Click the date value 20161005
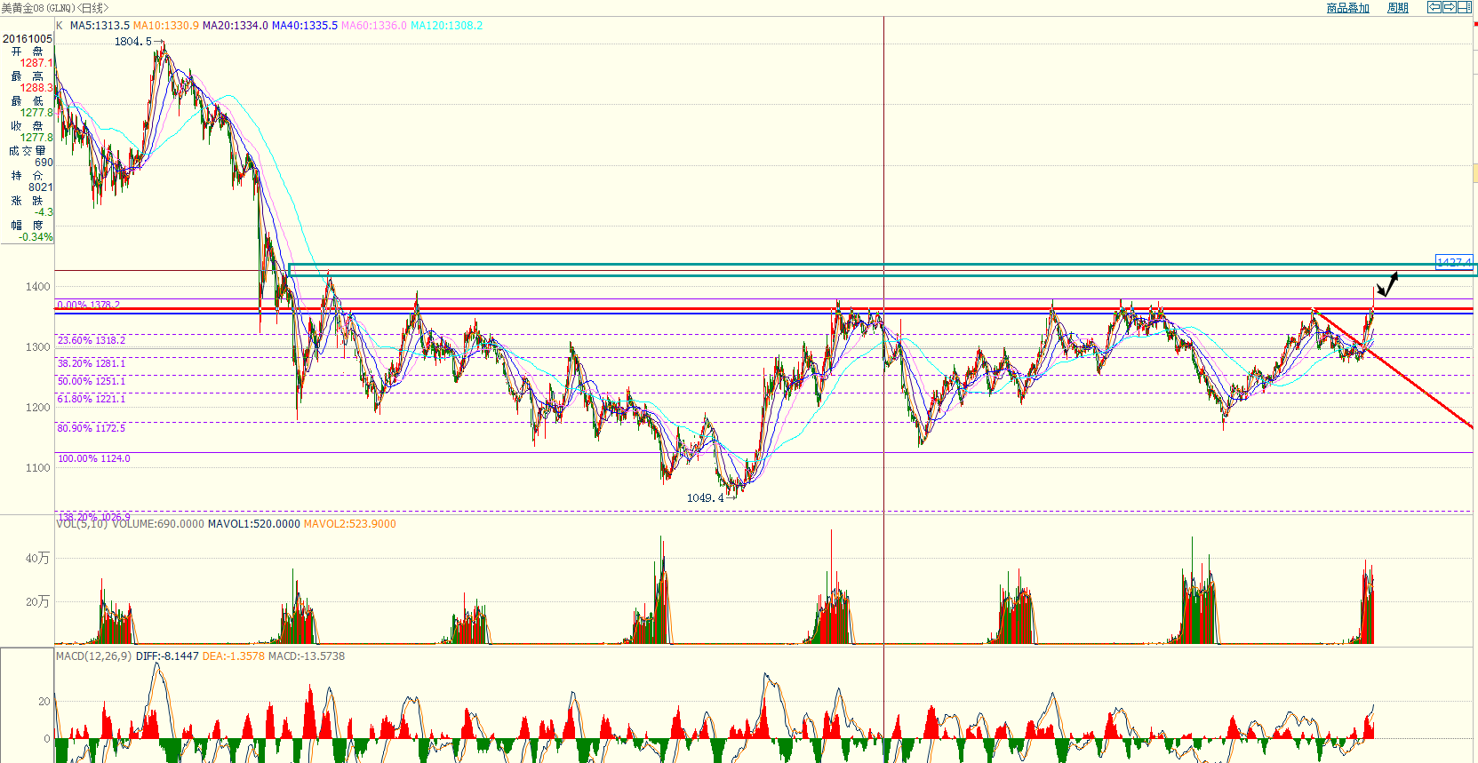Image resolution: width=1478 pixels, height=763 pixels. point(28,39)
